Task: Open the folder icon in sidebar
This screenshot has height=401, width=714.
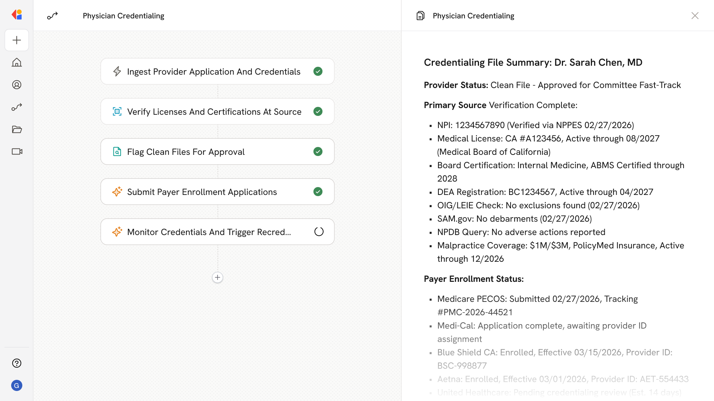Action: (17, 129)
